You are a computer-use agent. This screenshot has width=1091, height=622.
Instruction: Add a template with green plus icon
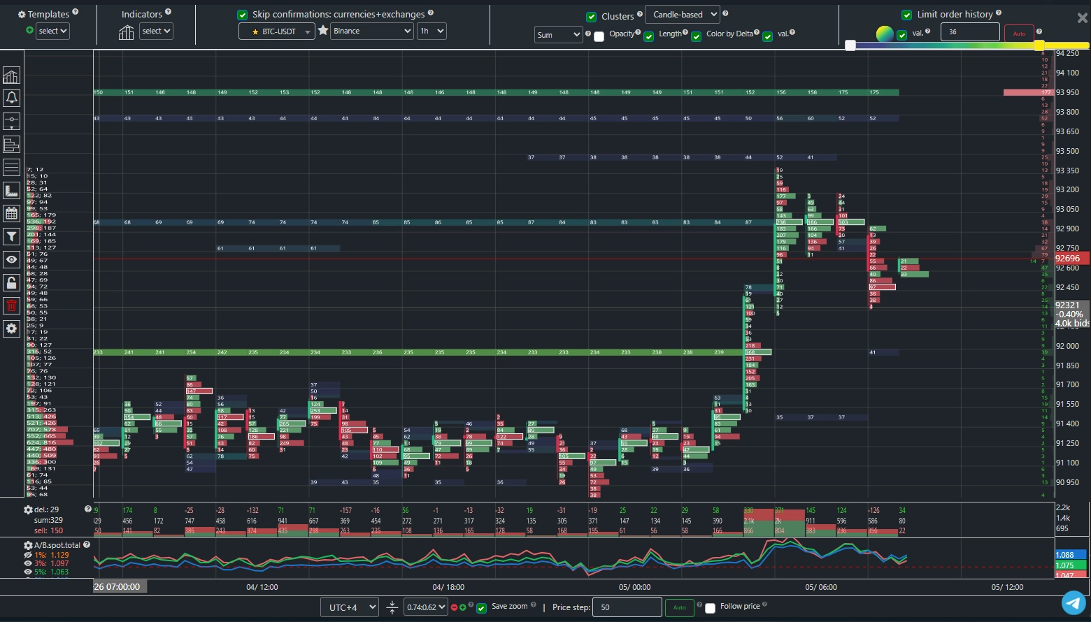point(29,31)
